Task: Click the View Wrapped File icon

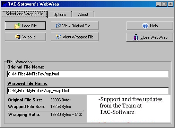Action: 59,37
